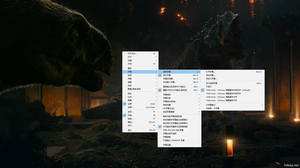Select the 不显示 subtitle option

pos(233,87)
